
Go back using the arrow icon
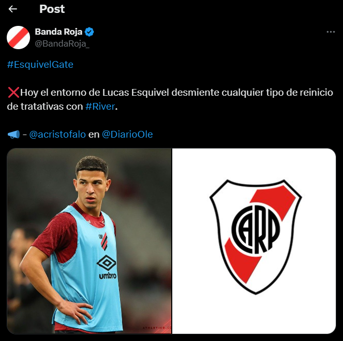coord(13,9)
